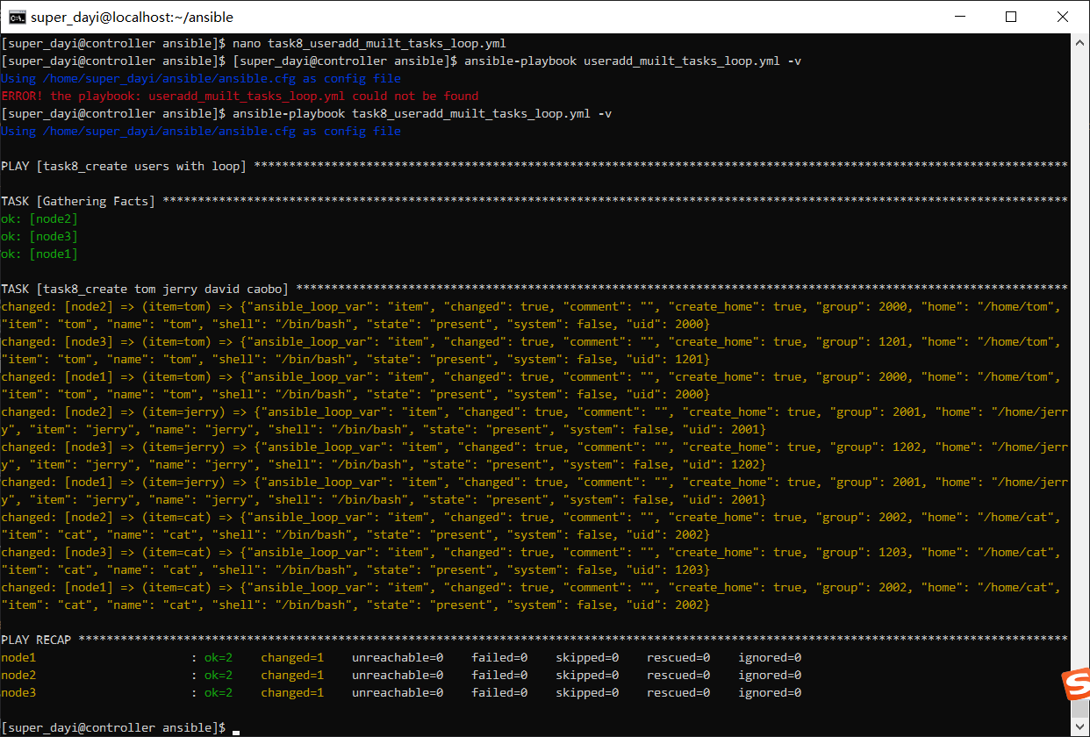Click the Sogou input method icon
Viewport: 1090px width, 737px height.
[1075, 684]
